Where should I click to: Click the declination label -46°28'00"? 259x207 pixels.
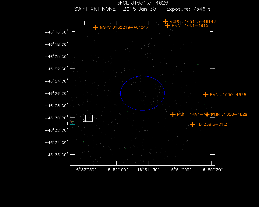pyautogui.click(x=57, y=106)
